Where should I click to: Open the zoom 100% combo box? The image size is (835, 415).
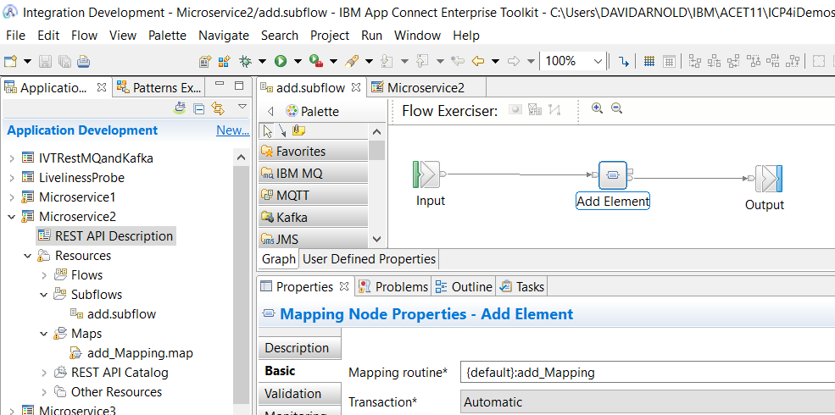573,61
